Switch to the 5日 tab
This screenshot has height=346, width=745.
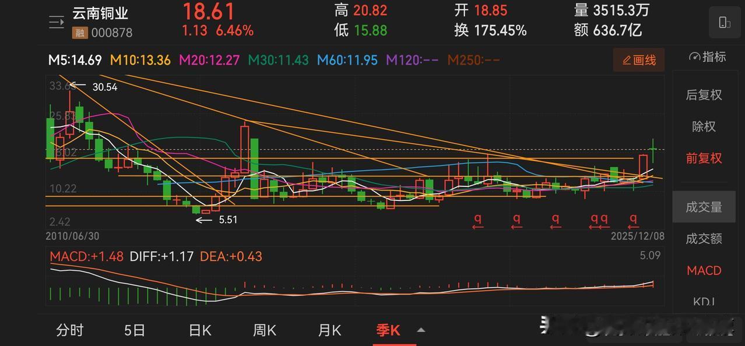[135, 330]
